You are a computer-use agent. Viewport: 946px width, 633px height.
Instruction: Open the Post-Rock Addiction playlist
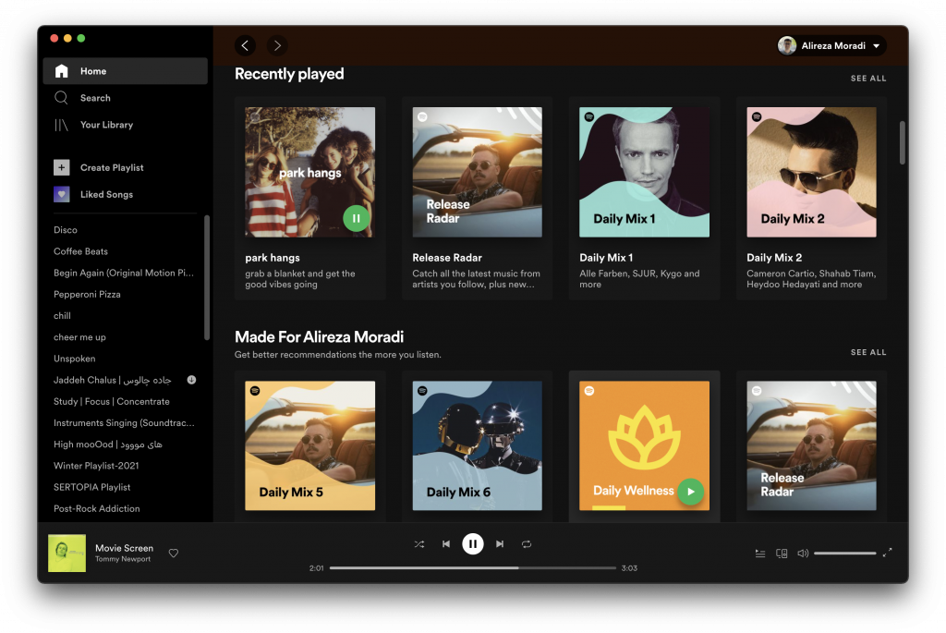(x=96, y=508)
